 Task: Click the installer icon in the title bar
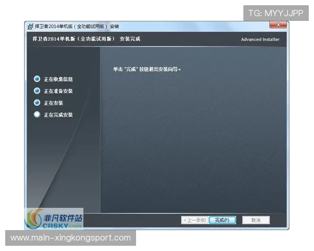[30, 26]
